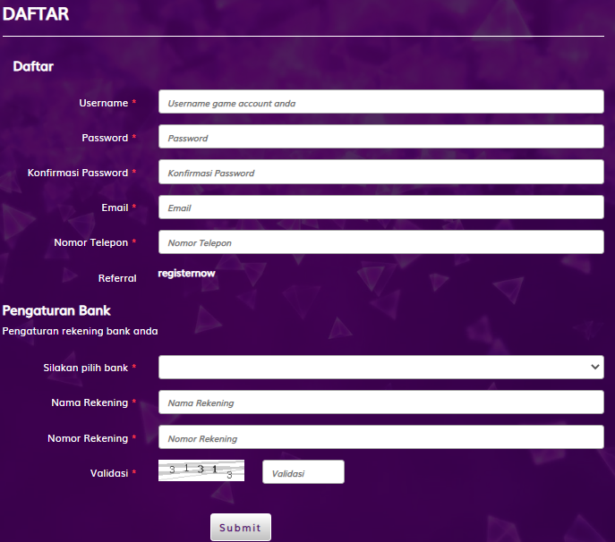
Task: Click the Nomor Rekening label
Action: pyautogui.click(x=88, y=438)
